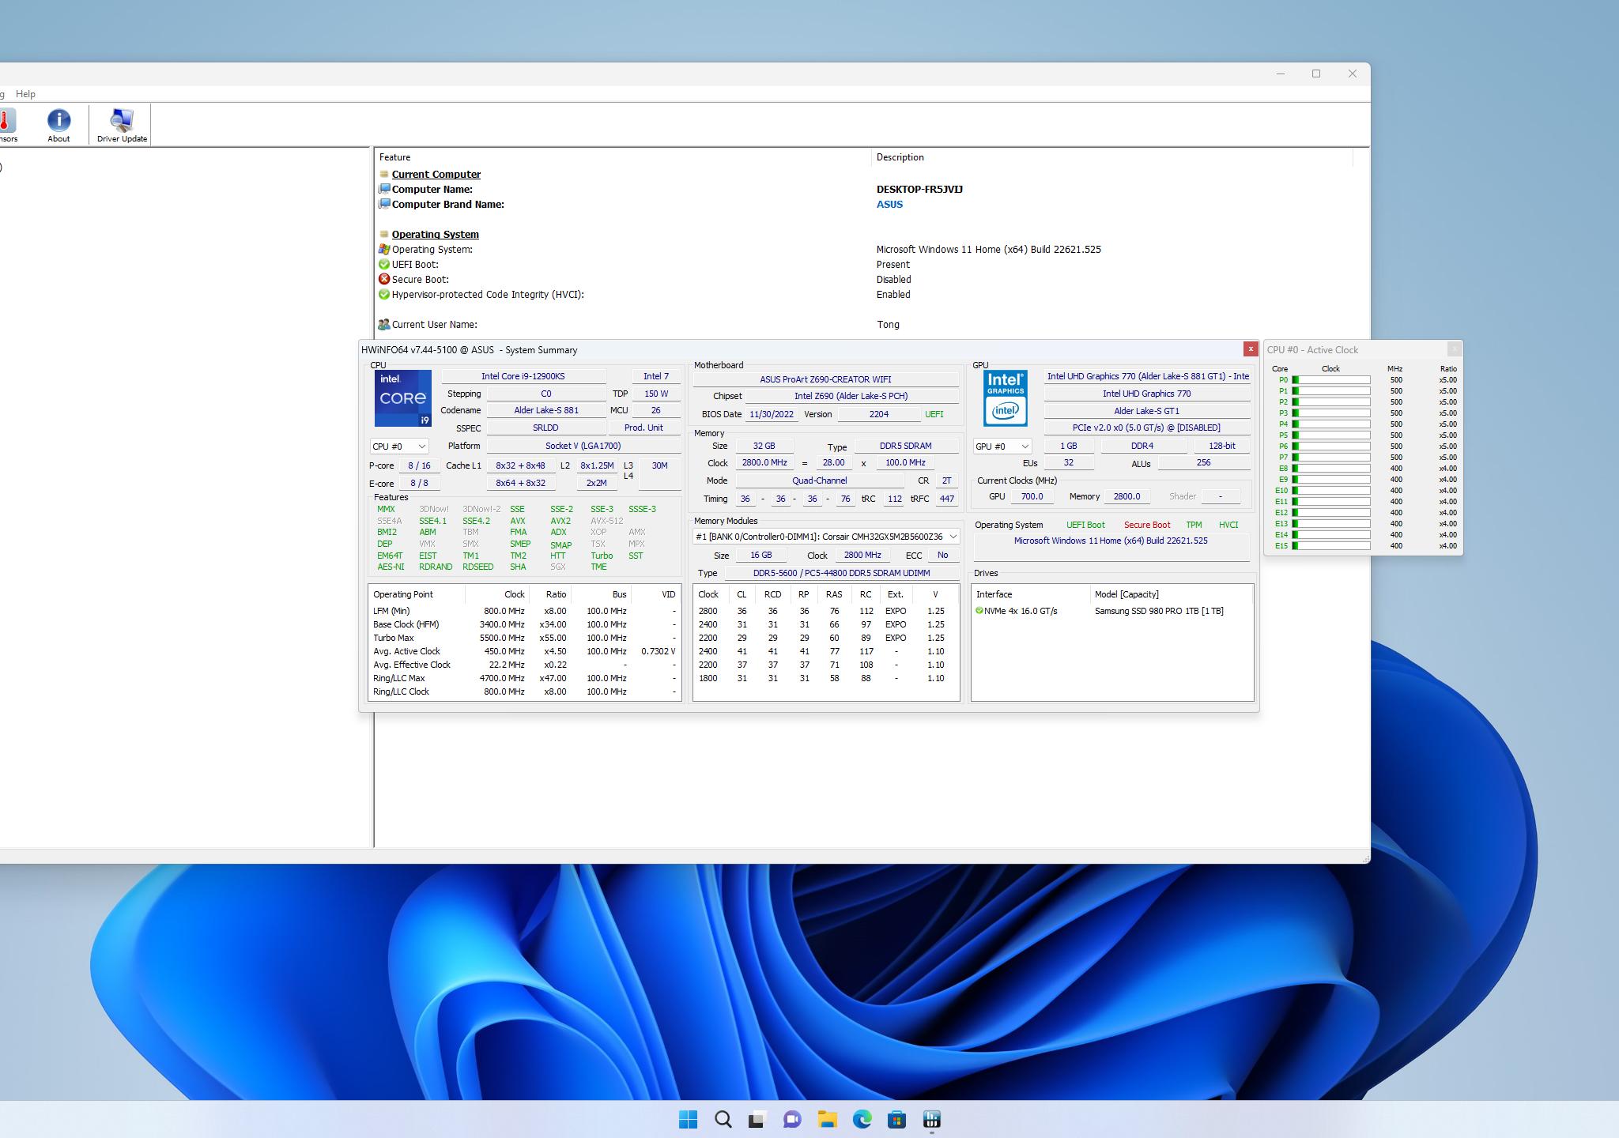Maximize the HWiNFO main window
The image size is (1619, 1138).
tap(1316, 73)
